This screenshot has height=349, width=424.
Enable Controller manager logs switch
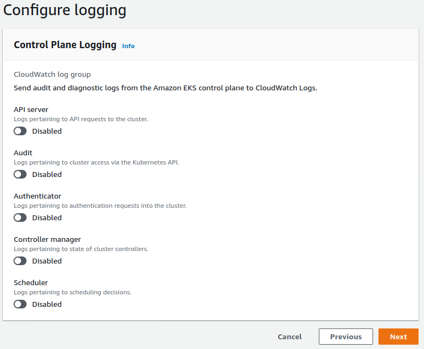point(20,261)
